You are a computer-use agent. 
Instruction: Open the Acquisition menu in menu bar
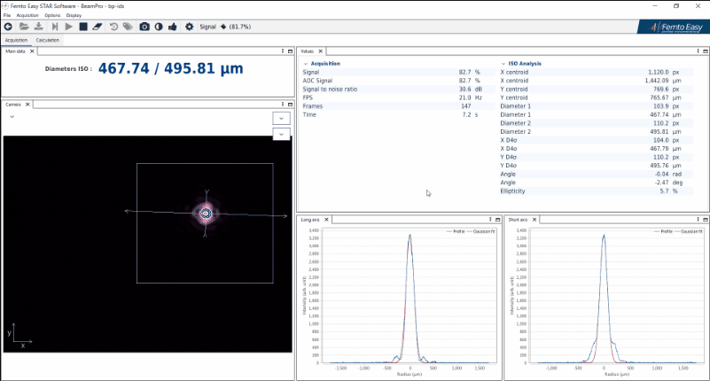27,15
